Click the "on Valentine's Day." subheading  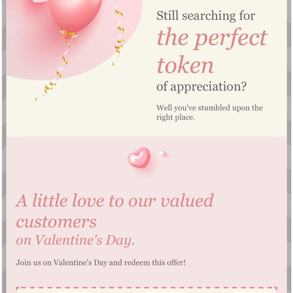coord(75,240)
